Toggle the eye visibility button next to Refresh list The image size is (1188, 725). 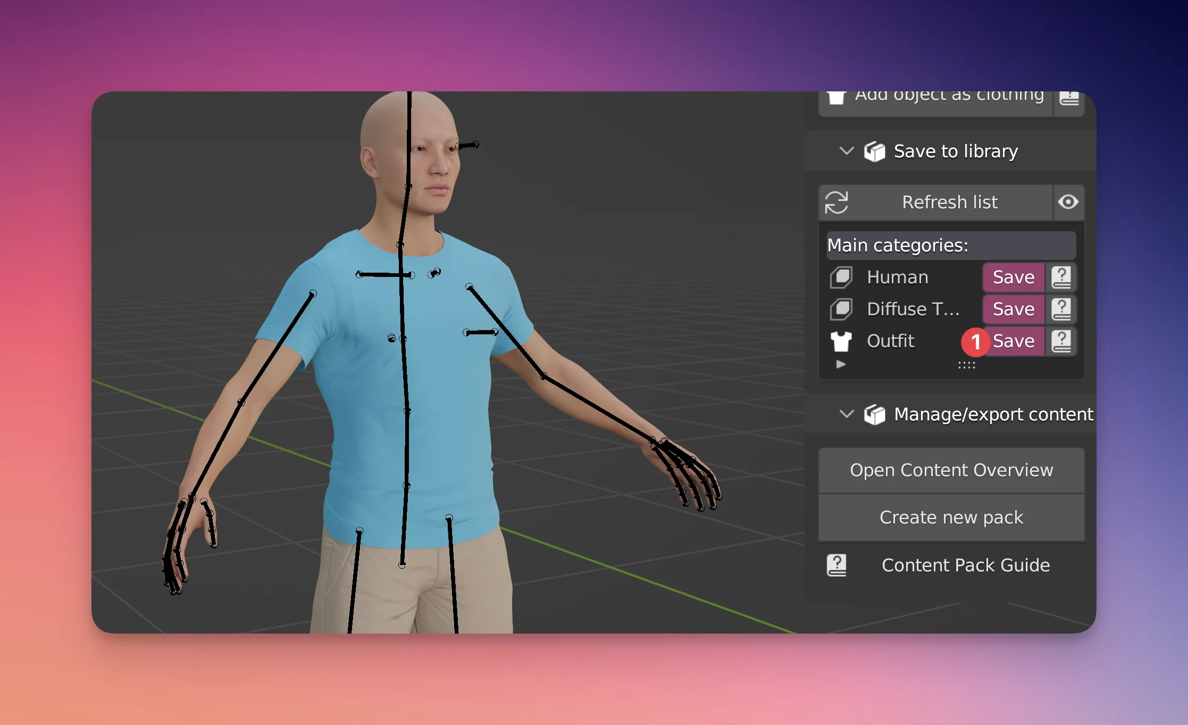click(1068, 203)
